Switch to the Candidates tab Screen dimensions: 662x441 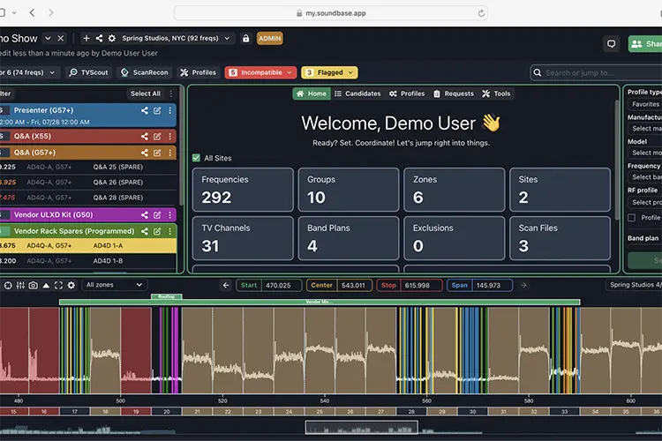tap(357, 93)
